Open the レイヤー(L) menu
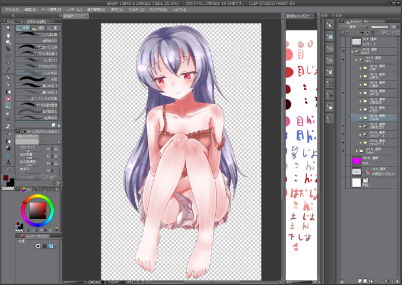402x285 pixels. 74,9
